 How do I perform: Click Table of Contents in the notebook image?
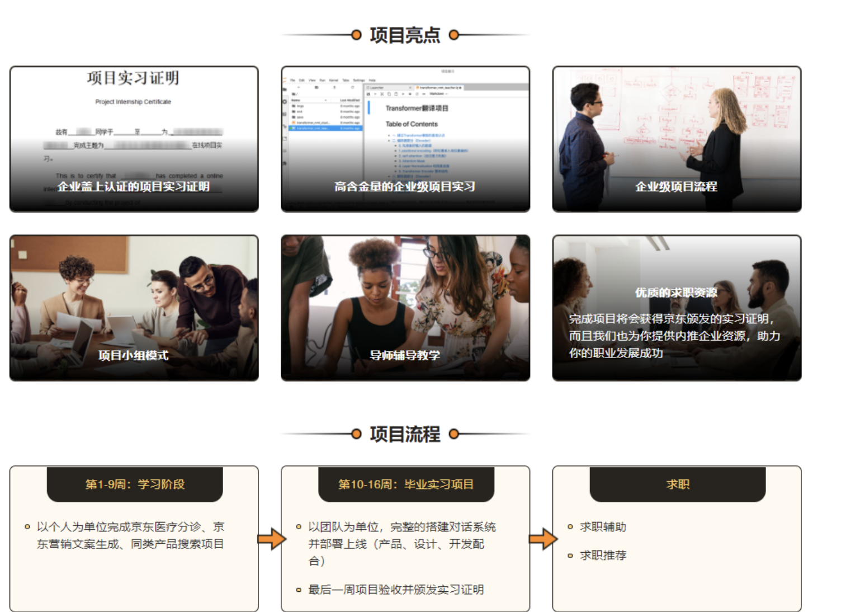pos(412,124)
